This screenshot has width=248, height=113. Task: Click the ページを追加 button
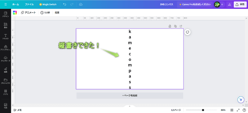130,95
